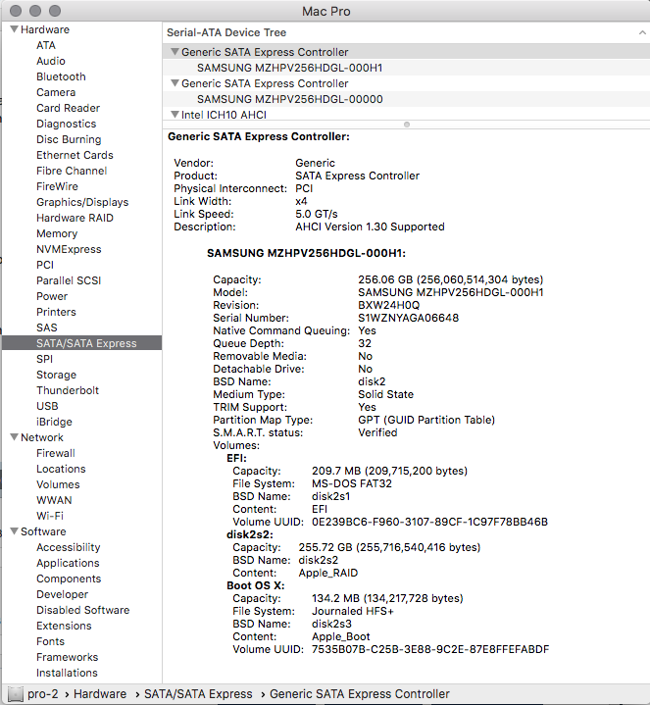Open Thunderbolt information
The image size is (650, 705).
coord(68,390)
